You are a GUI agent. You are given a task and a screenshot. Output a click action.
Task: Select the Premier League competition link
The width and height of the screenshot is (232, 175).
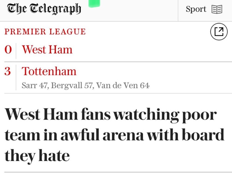45,32
